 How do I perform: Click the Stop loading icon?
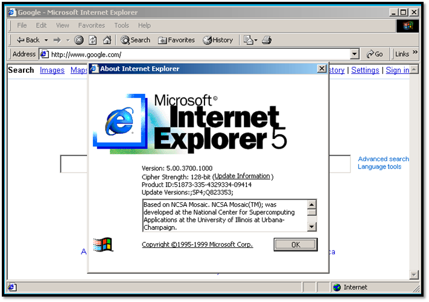pos(79,40)
